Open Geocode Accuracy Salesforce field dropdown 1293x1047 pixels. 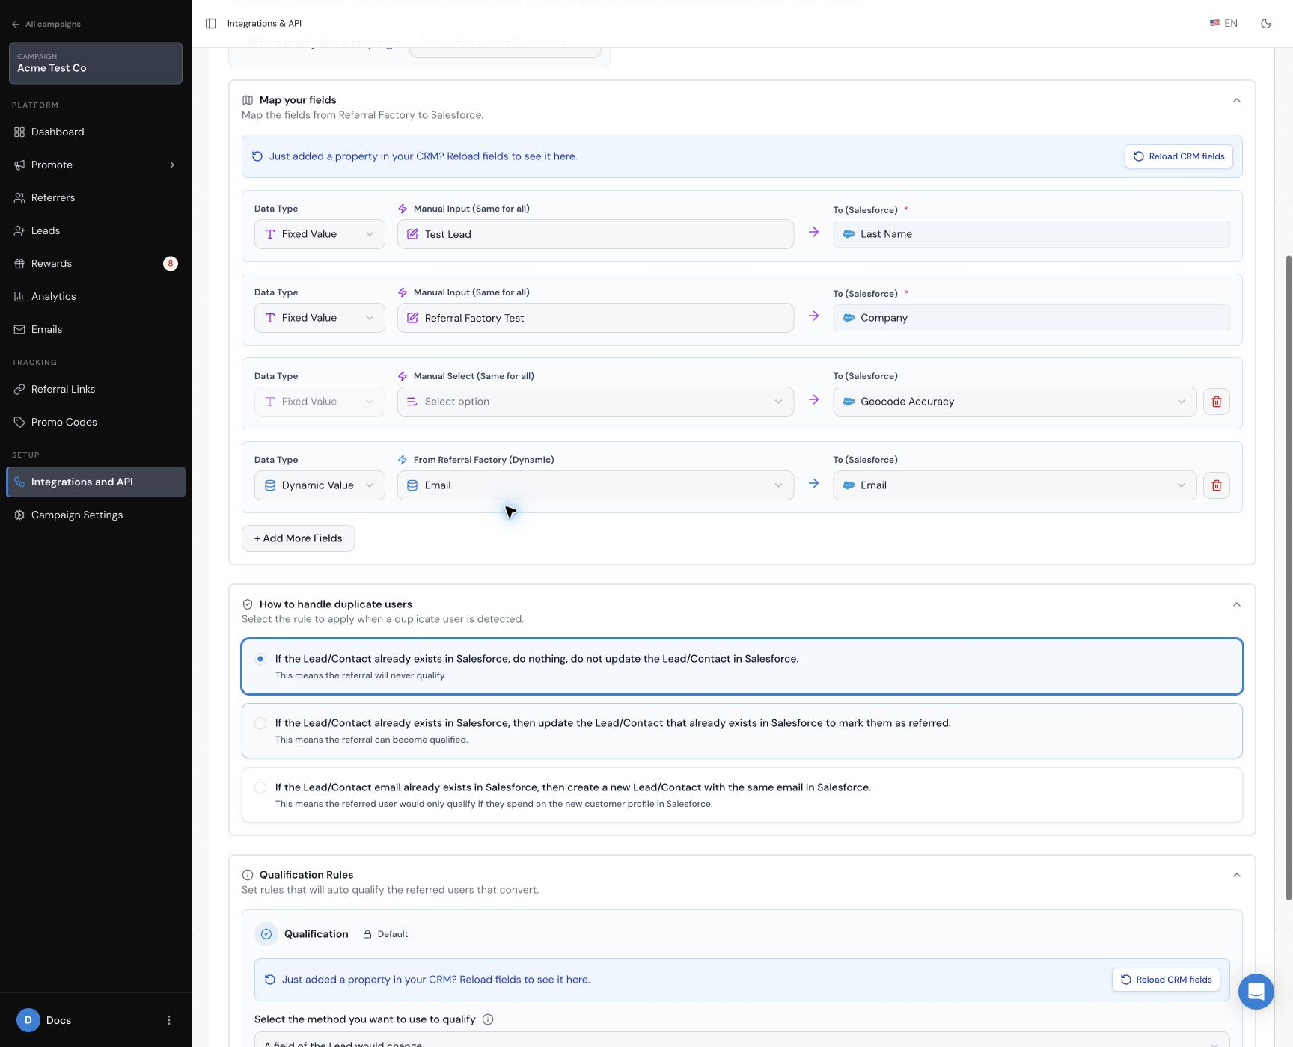coord(1015,402)
